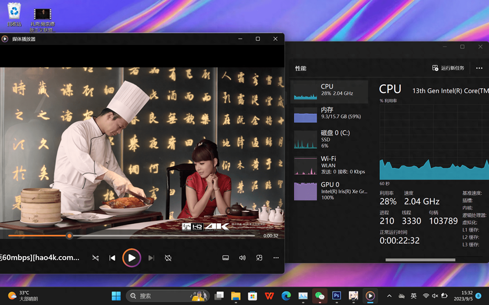
Task: Click the next track button
Action: pyautogui.click(x=151, y=258)
